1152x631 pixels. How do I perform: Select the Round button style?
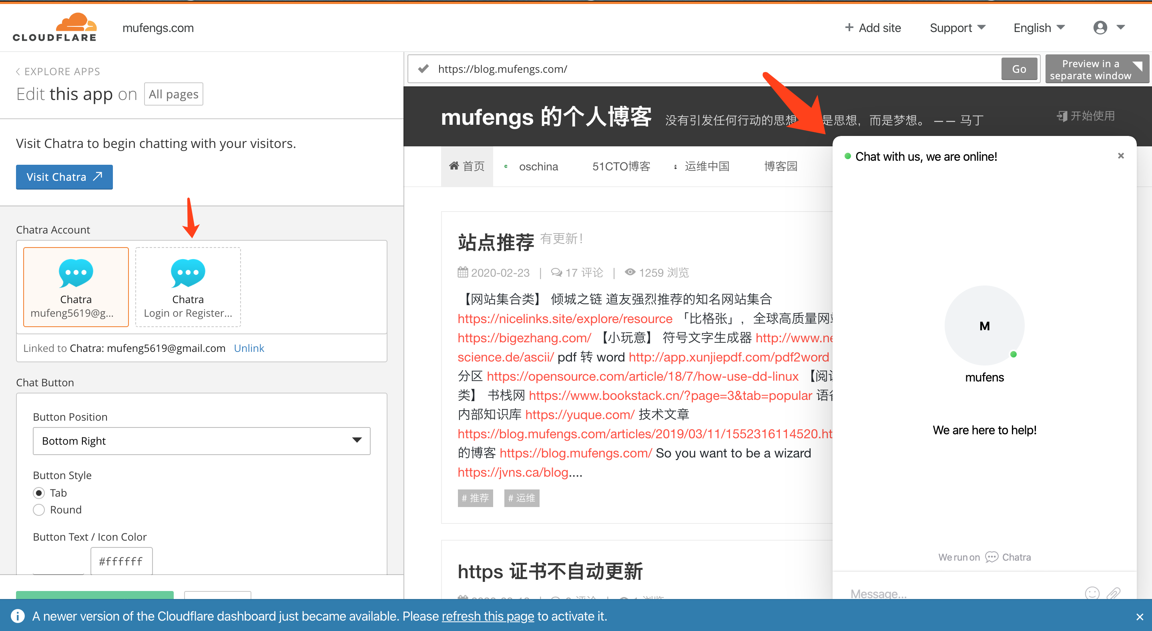coord(39,510)
